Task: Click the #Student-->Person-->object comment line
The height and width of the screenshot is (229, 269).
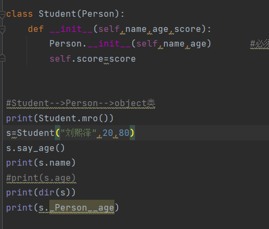Action: 81,103
